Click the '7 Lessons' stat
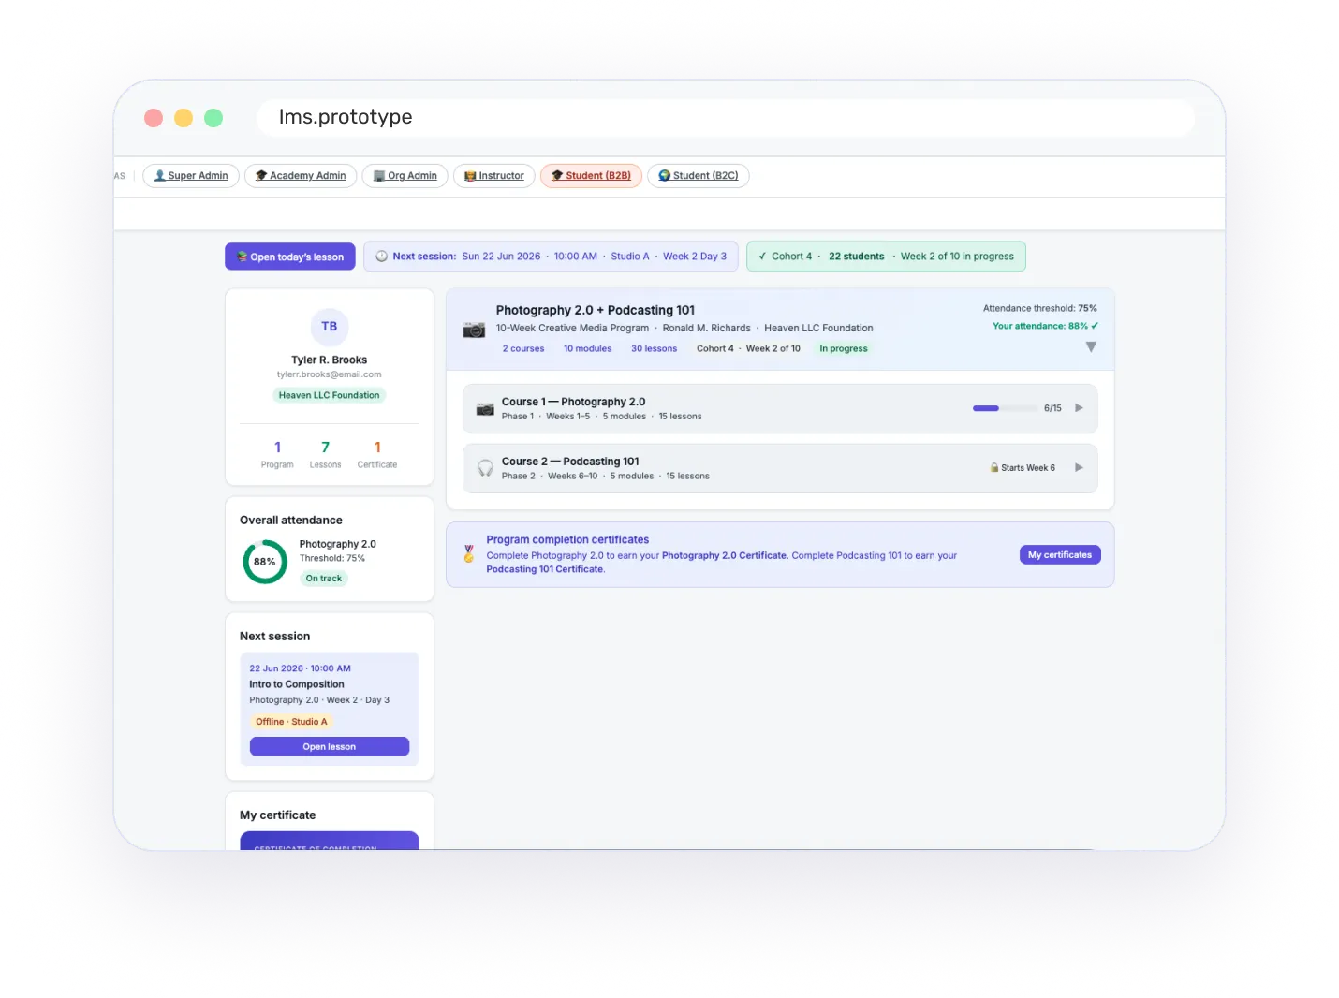Screen dimensions: 1339x998 pyautogui.click(x=325, y=454)
